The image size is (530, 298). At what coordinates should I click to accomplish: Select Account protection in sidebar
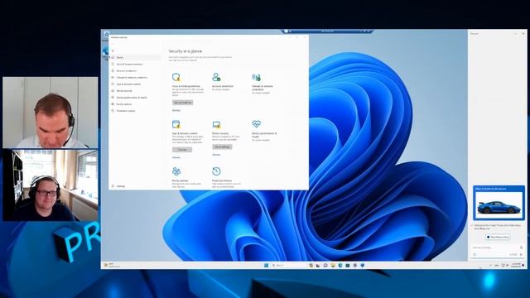(136, 71)
